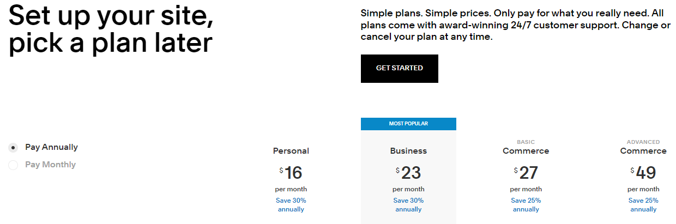This screenshot has height=224, width=676.
Task: Click the Get Started button
Action: pos(399,69)
